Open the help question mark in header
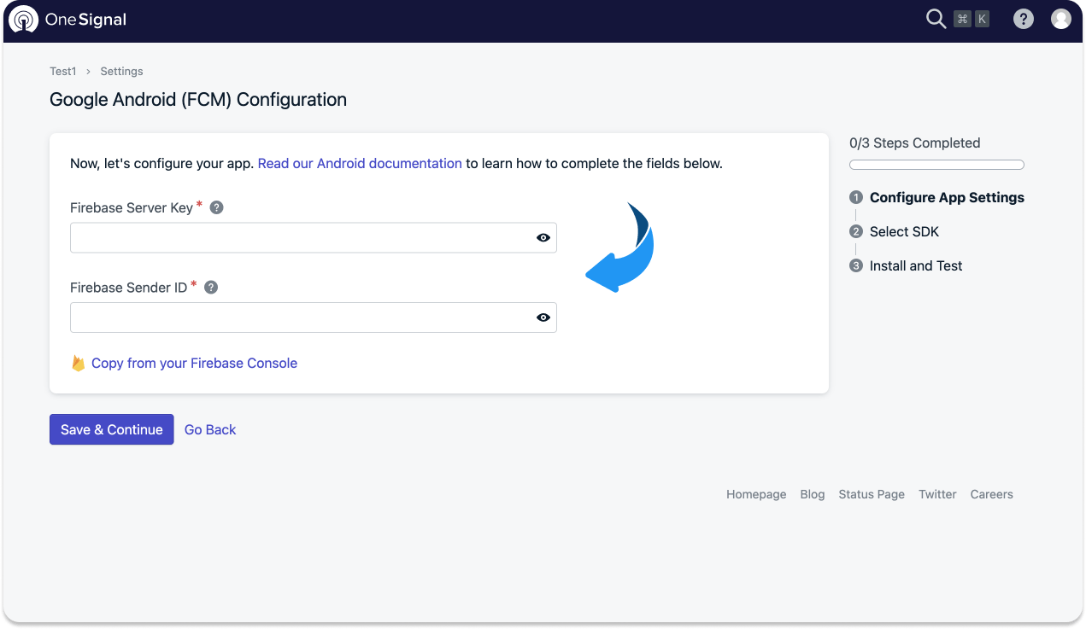This screenshot has height=629, width=1086. [1023, 19]
